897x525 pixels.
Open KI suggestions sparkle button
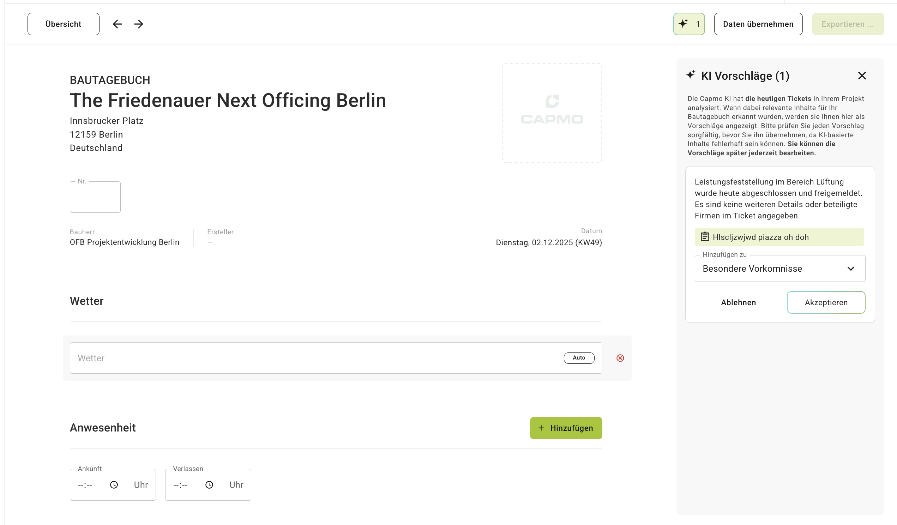click(688, 24)
